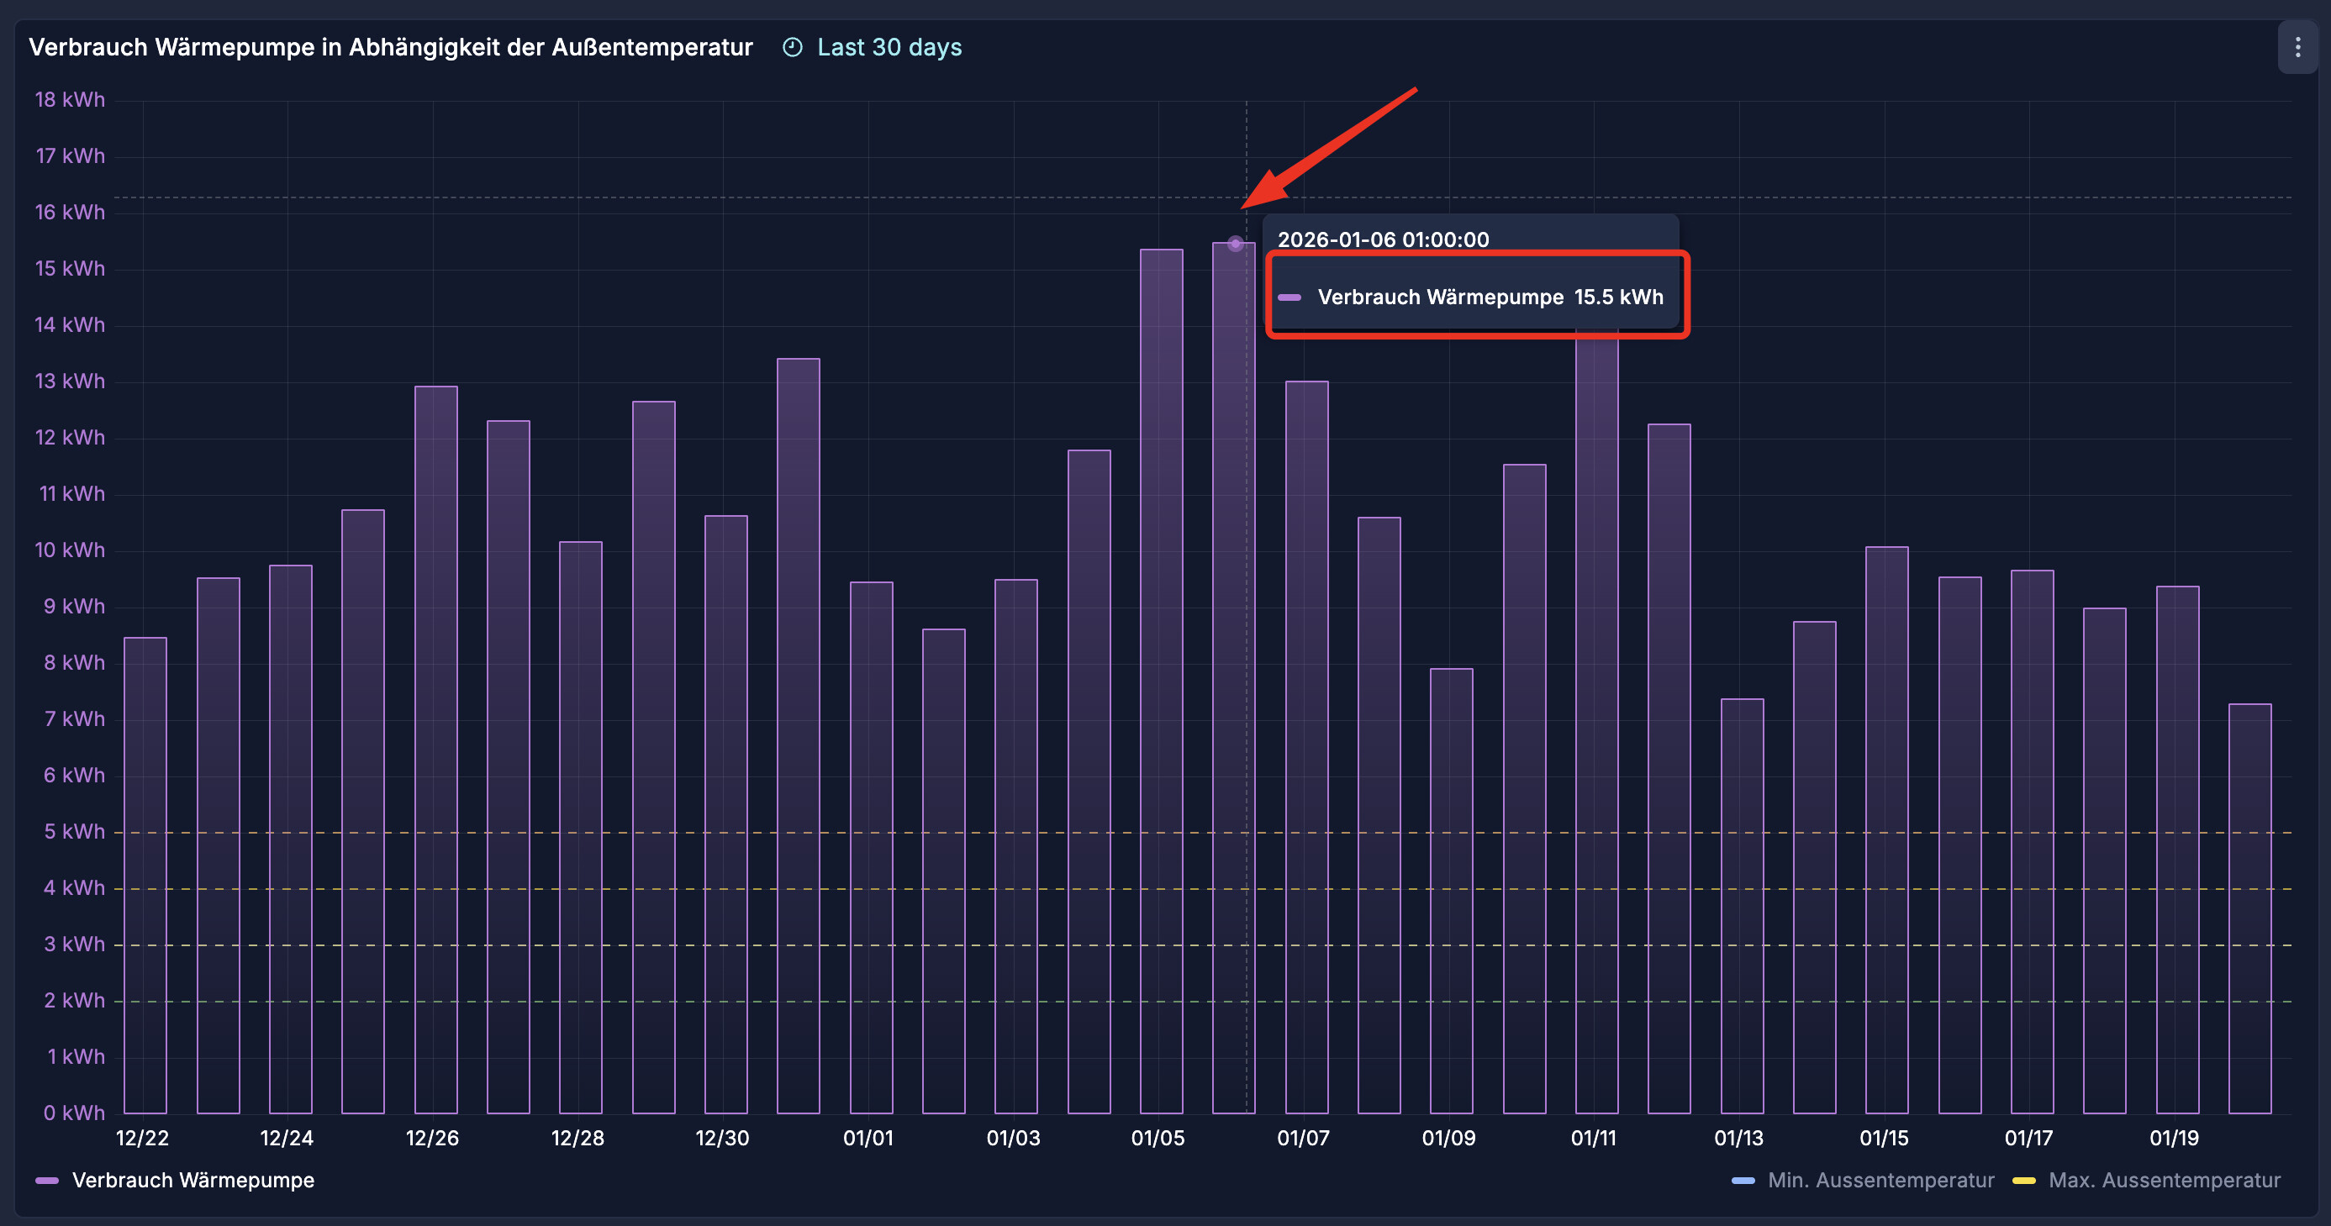This screenshot has height=1226, width=2331.
Task: Click the bar above the 01/19 label
Action: (2177, 850)
